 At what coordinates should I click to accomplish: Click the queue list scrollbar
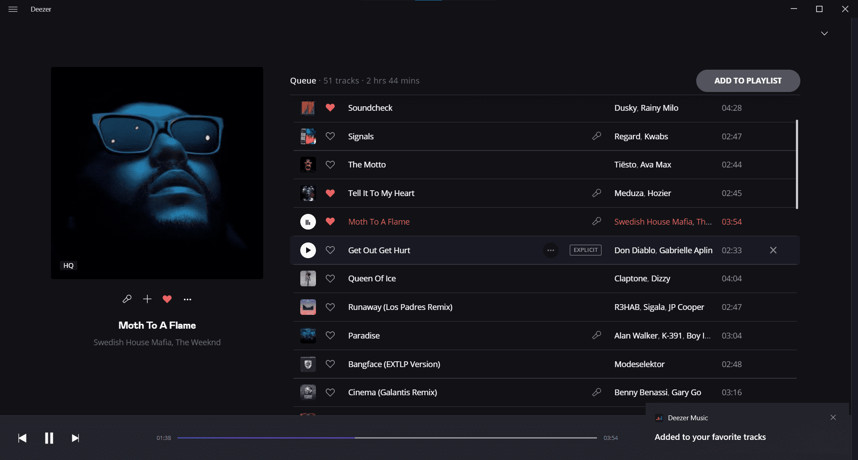[797, 164]
